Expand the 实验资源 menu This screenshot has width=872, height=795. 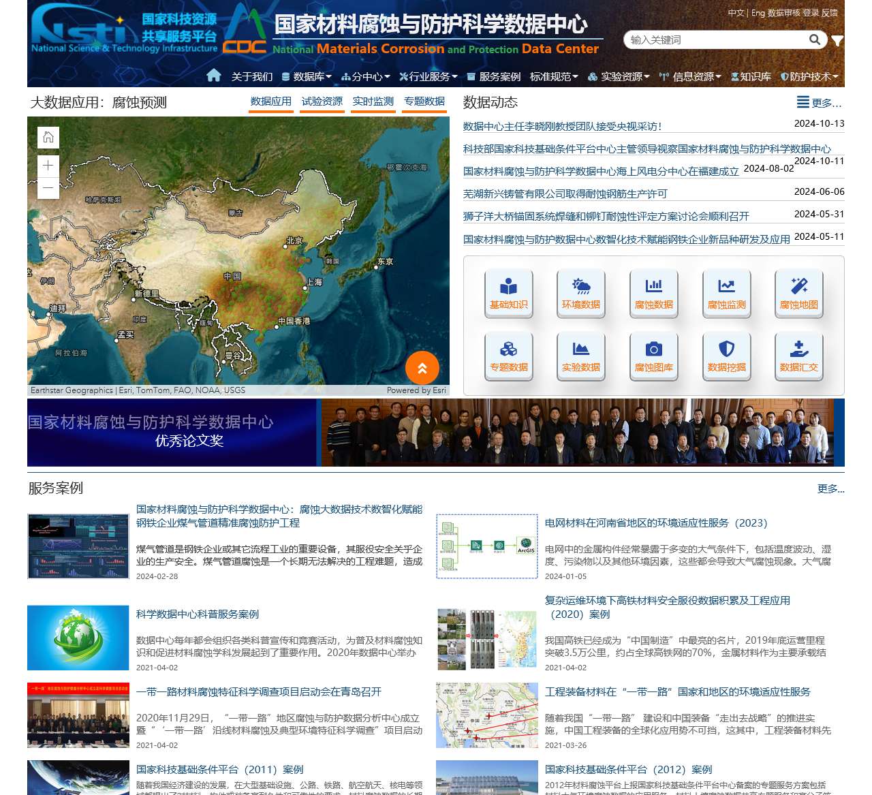[619, 76]
